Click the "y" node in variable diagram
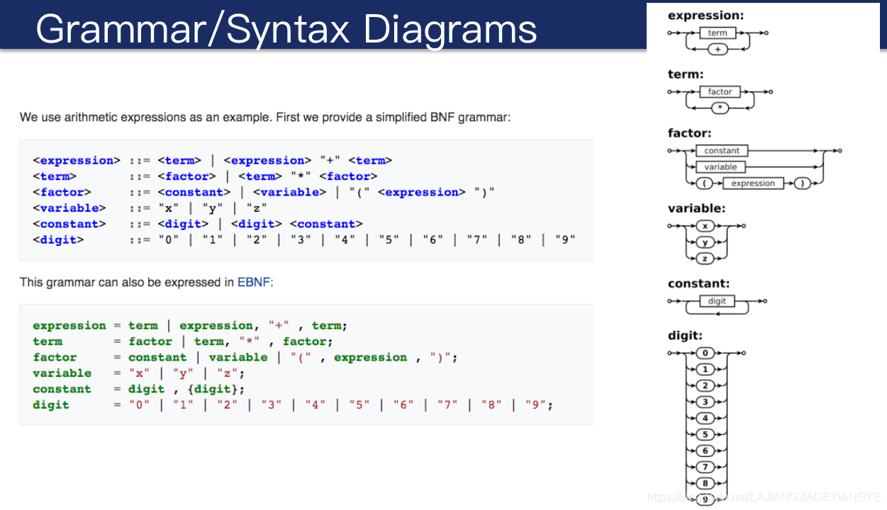This screenshot has height=510, width=887. pyautogui.click(x=705, y=242)
